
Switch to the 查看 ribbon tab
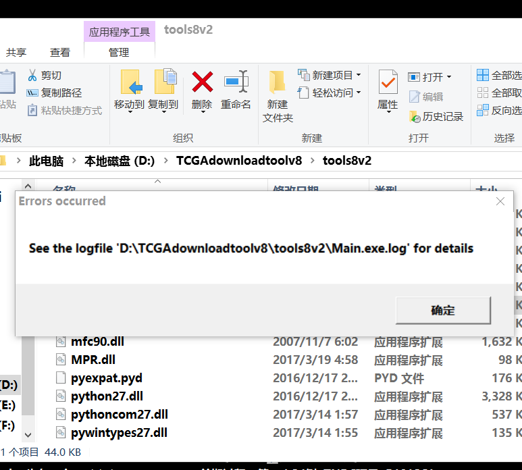point(59,52)
